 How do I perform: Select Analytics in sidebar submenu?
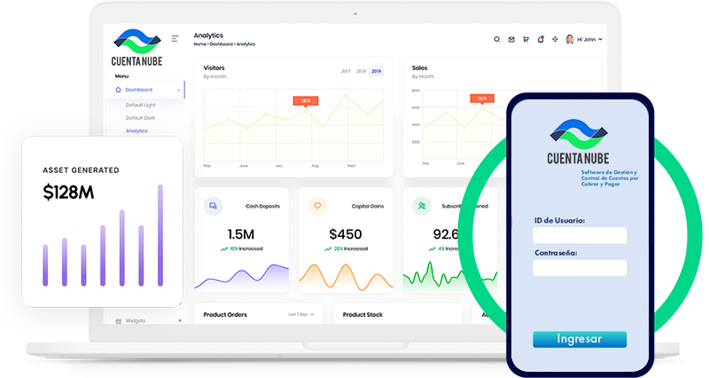(136, 130)
